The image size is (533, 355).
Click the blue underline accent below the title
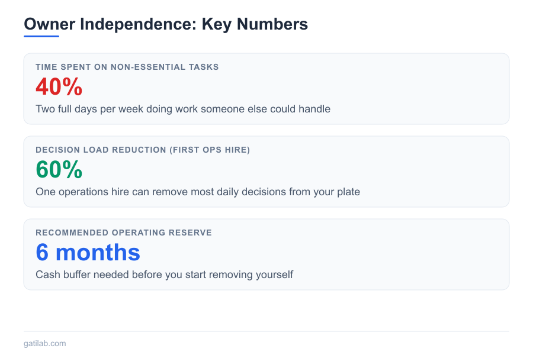click(x=41, y=36)
